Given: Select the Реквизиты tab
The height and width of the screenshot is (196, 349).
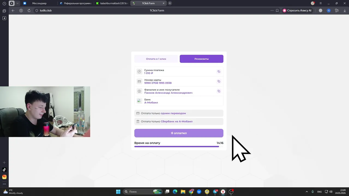Looking at the screenshot, I should 201,59.
